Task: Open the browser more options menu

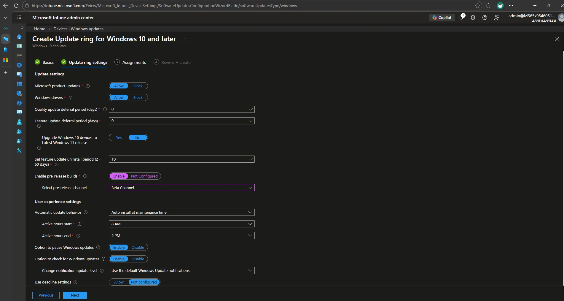Action: (x=511, y=6)
